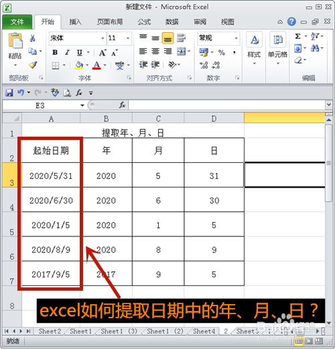
Task: Undo last action
Action: [21, 92]
